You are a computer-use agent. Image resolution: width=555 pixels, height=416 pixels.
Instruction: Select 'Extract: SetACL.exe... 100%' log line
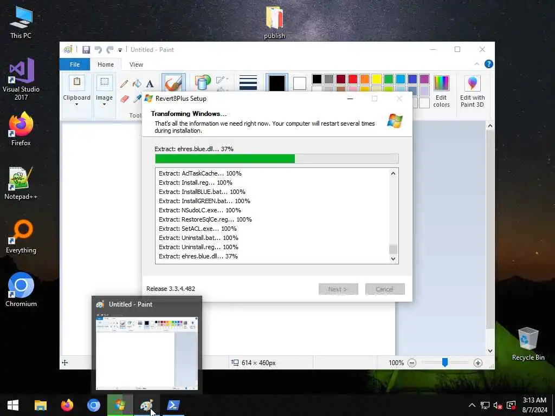(197, 229)
